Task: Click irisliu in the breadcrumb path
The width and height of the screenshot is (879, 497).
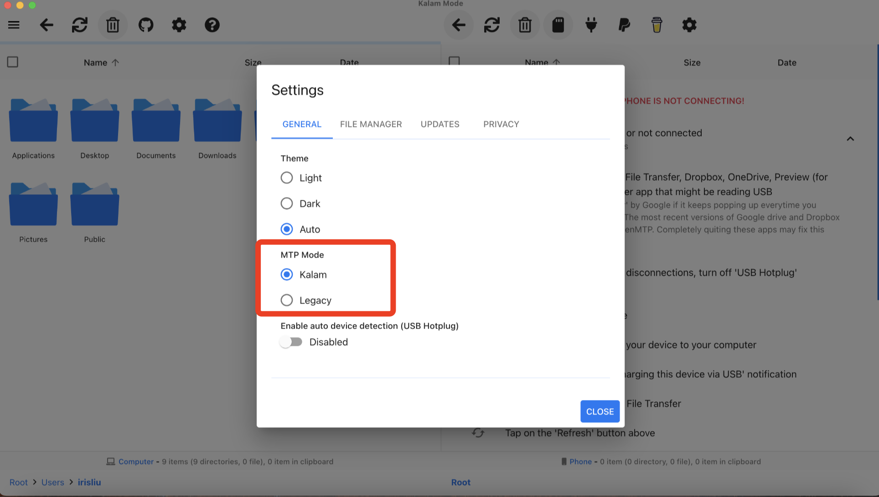Action: click(x=89, y=482)
